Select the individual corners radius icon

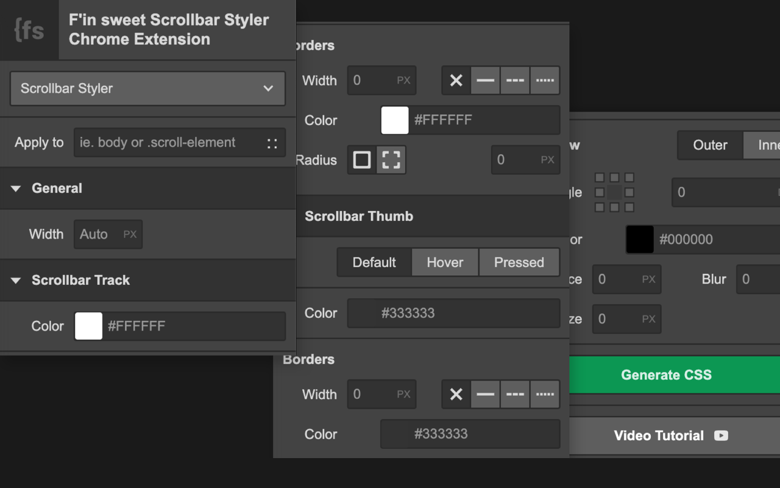click(x=391, y=160)
